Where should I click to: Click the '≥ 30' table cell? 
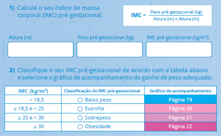33,126
